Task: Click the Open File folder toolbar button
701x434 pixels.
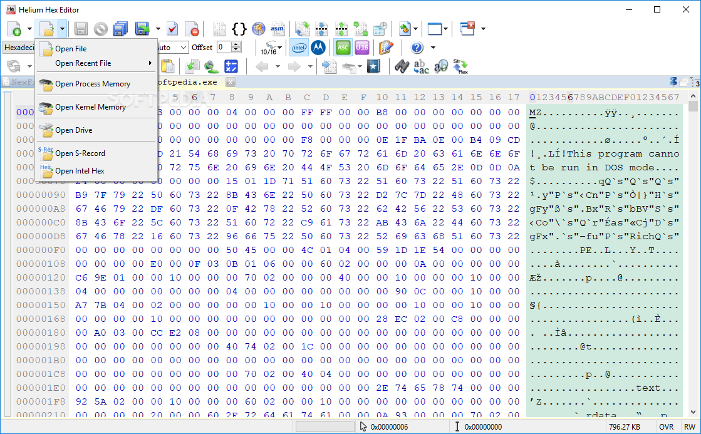Action: [x=47, y=29]
